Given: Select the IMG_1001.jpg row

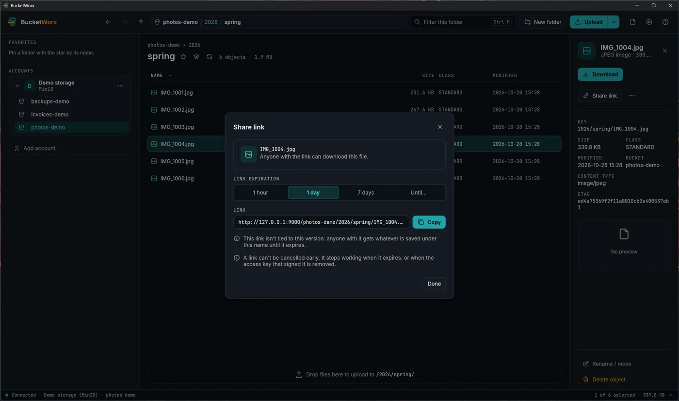Looking at the screenshot, I should coord(354,93).
